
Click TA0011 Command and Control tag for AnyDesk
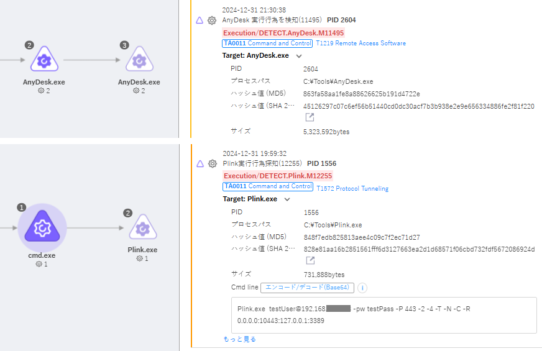[267, 43]
